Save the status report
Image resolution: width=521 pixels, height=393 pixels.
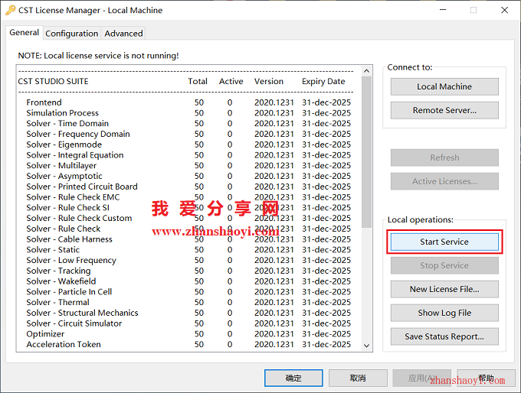click(x=444, y=336)
